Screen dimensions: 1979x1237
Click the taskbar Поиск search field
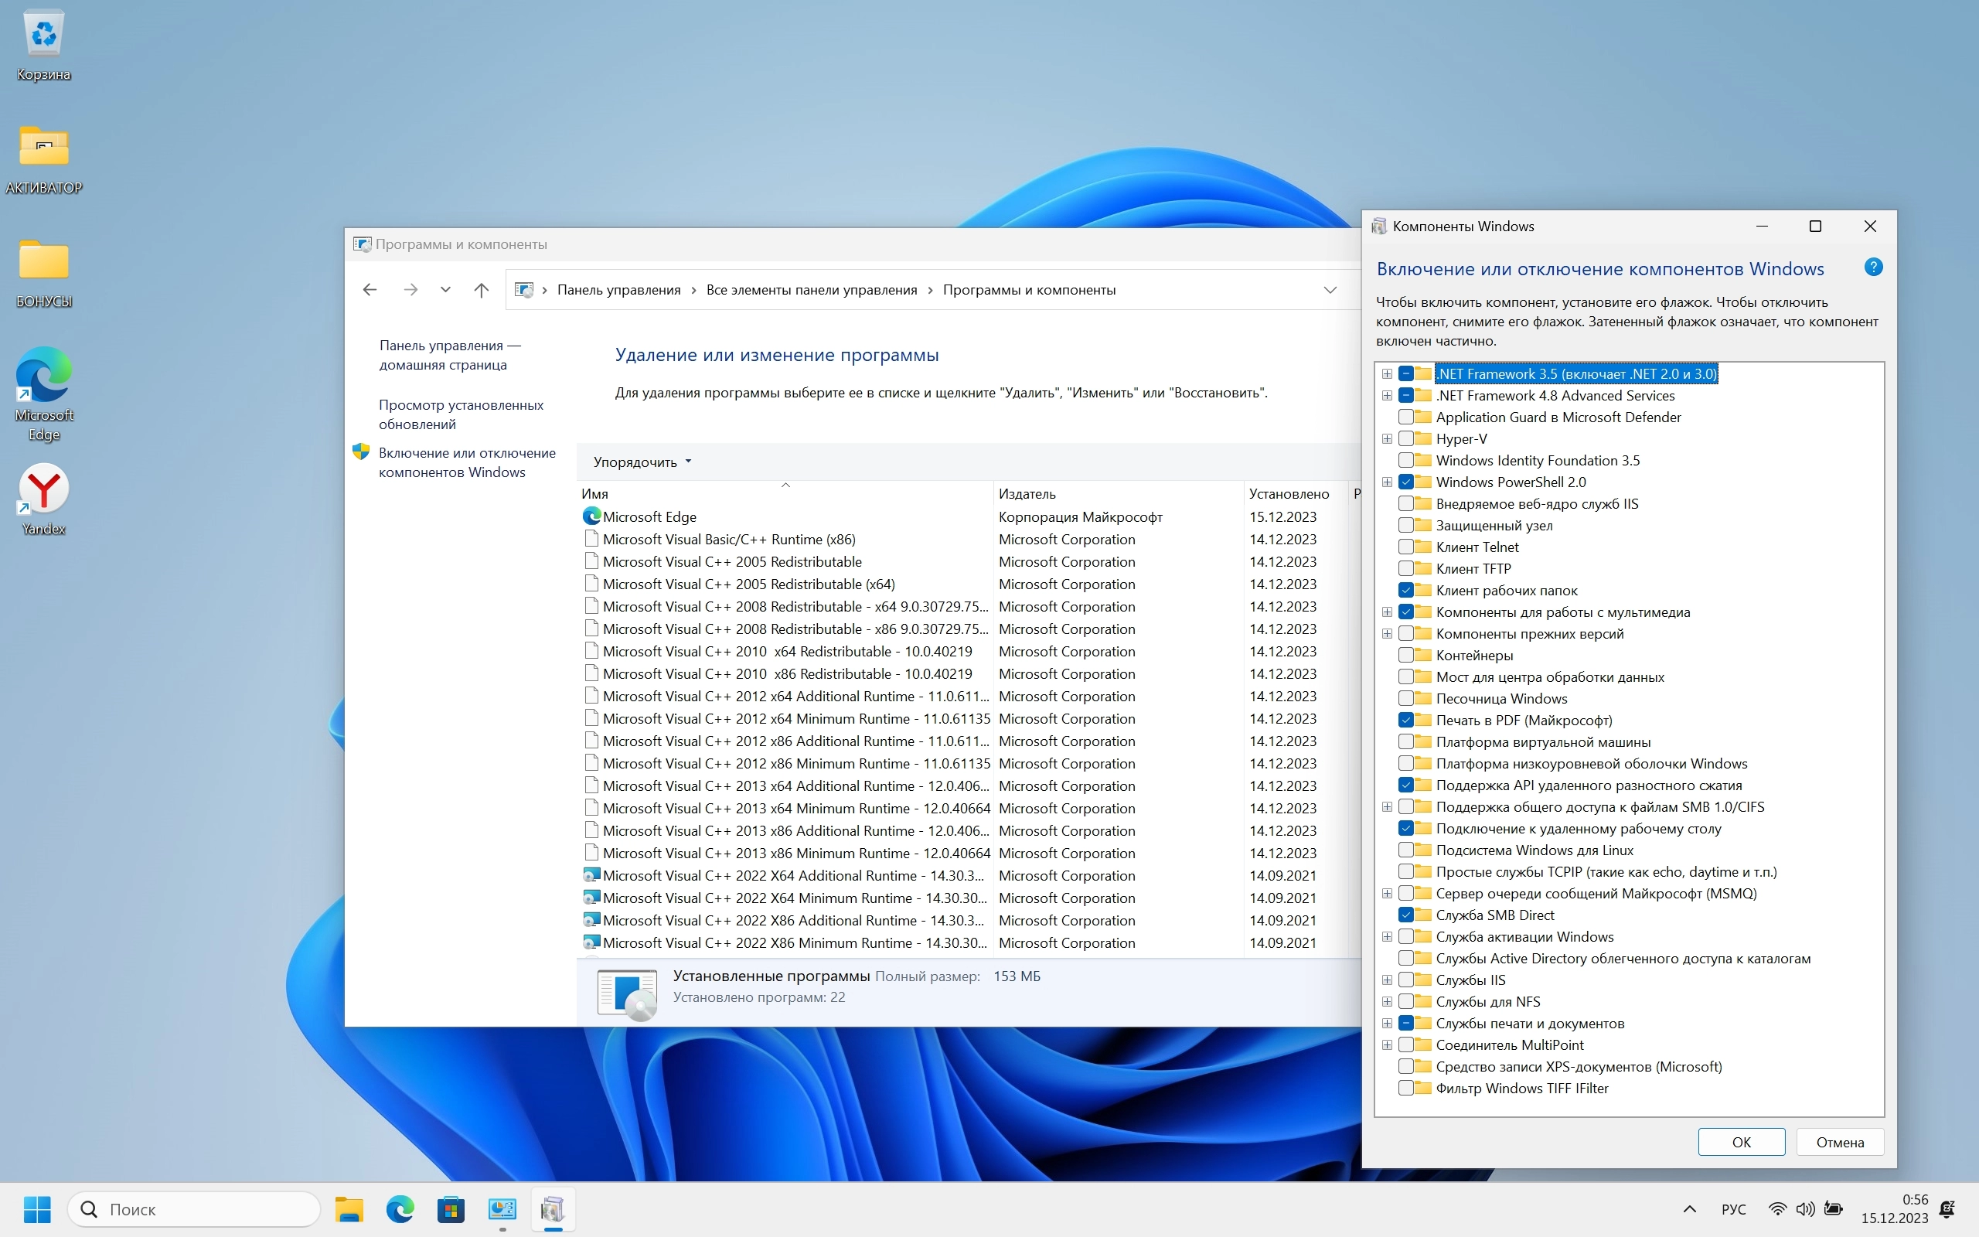point(195,1208)
